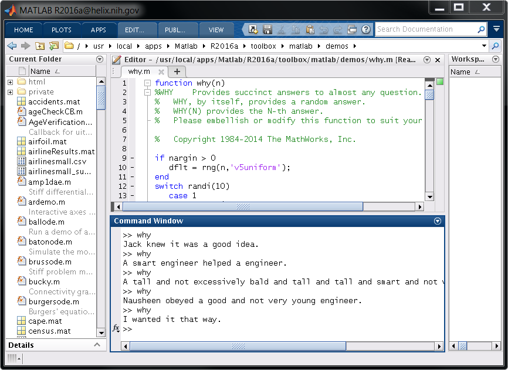Open a new editor tab with plus button
Viewport: 508px width, 370px height.
177,72
